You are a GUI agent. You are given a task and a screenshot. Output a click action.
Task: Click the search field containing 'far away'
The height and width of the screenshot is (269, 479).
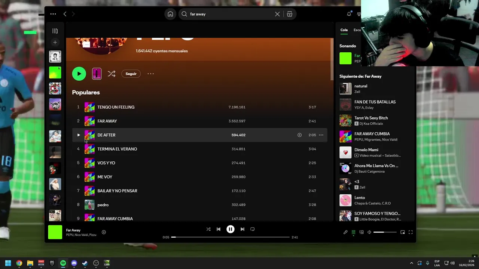tap(230, 14)
